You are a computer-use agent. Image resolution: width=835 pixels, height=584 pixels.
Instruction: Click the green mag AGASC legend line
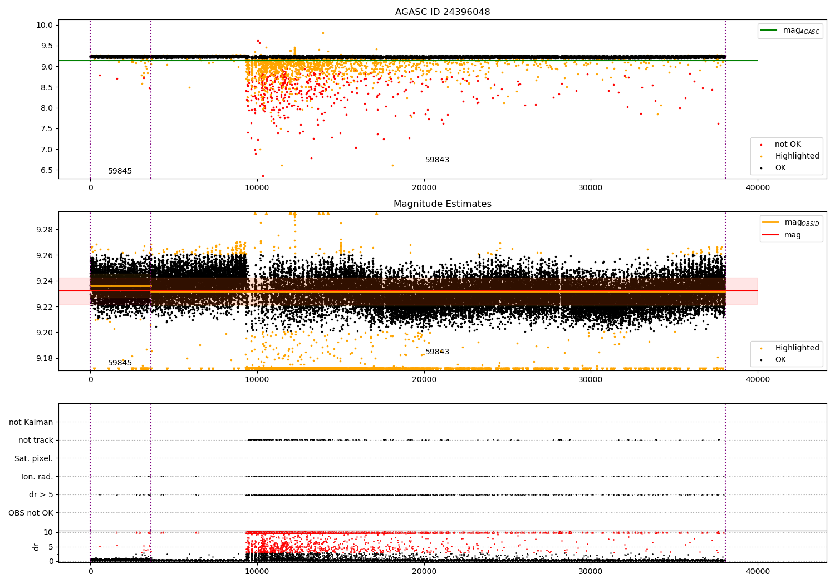click(769, 31)
